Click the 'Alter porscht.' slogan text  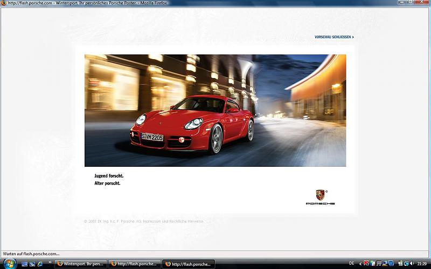(107, 183)
